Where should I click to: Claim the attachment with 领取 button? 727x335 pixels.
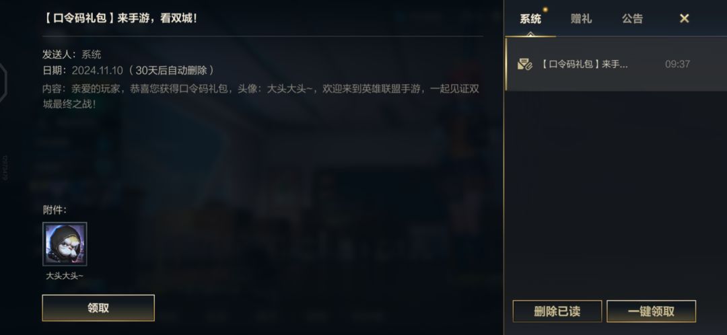98,308
